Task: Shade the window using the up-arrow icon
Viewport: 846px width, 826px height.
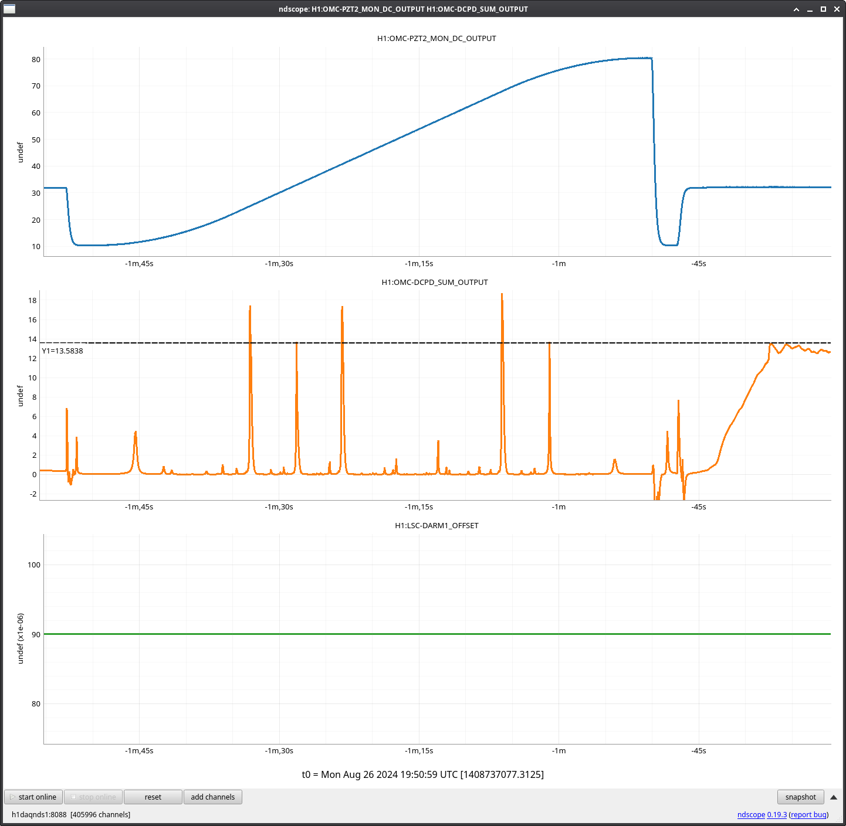Action: coord(796,9)
